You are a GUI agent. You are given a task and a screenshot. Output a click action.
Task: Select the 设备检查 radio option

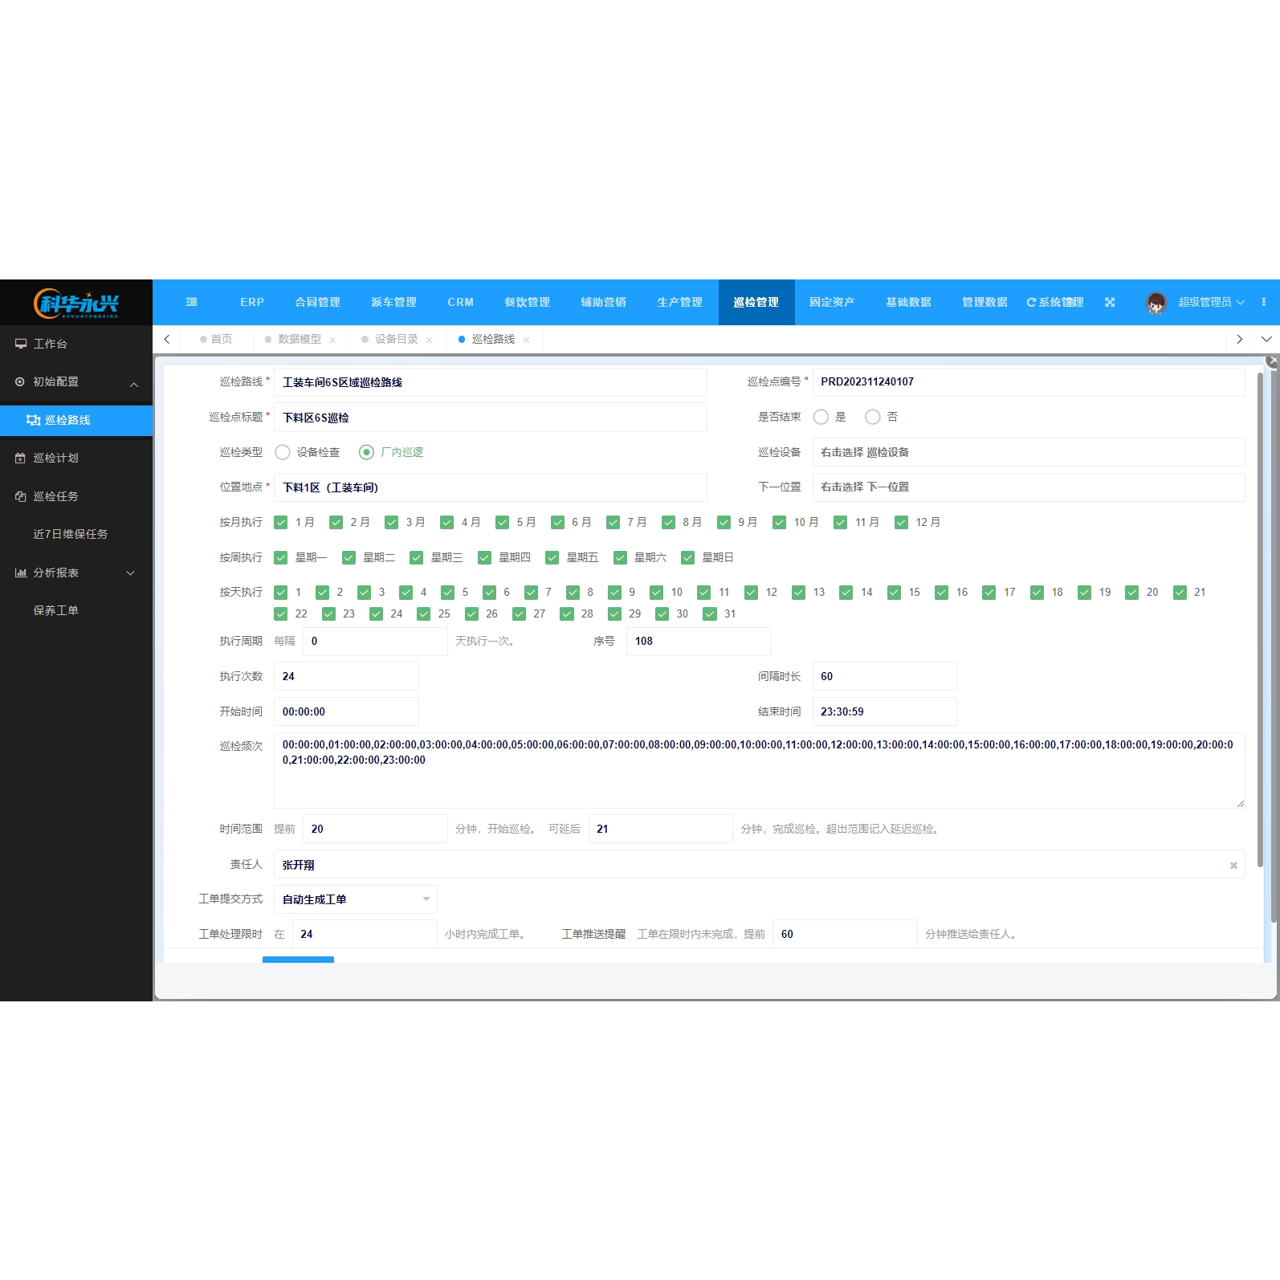[283, 452]
